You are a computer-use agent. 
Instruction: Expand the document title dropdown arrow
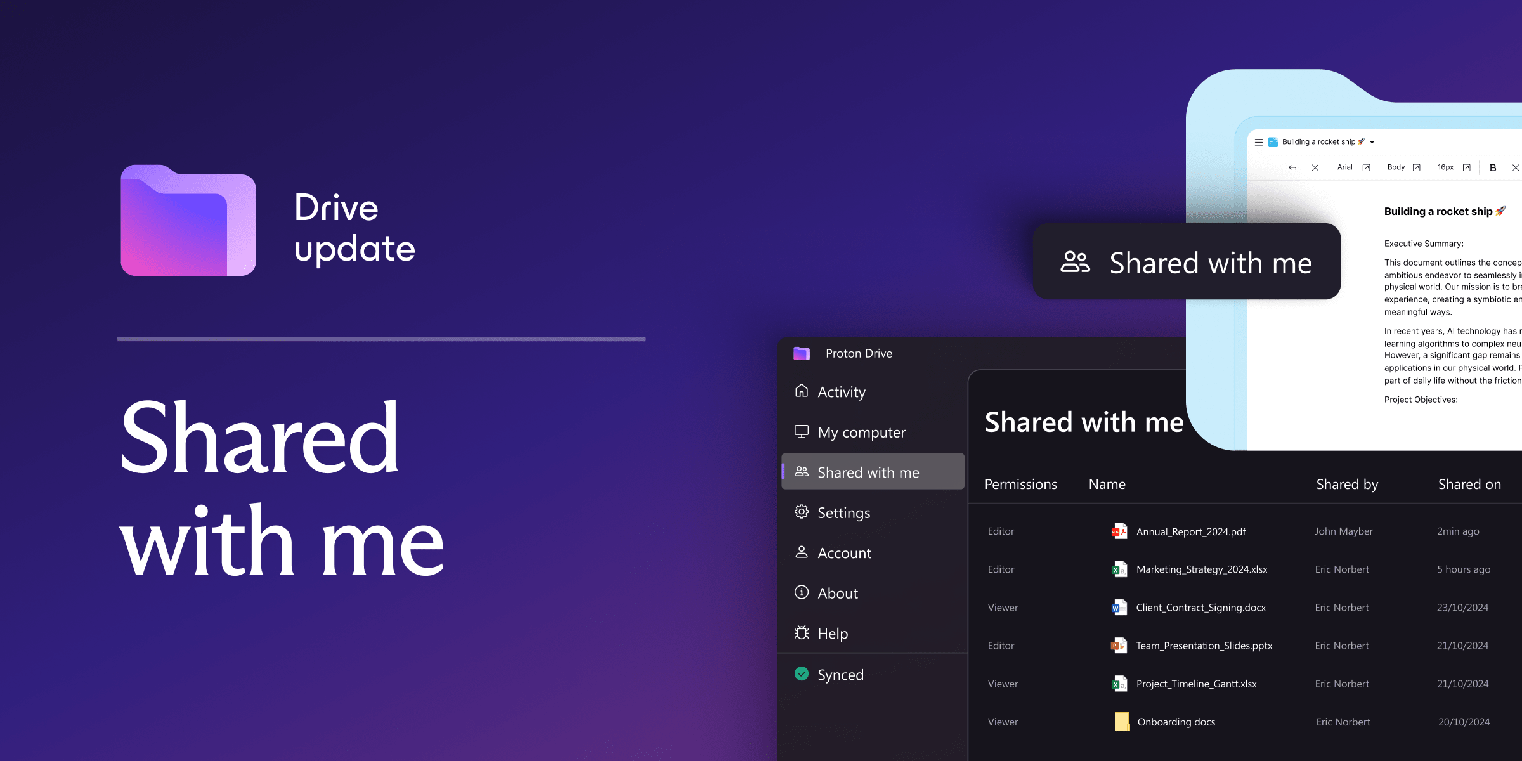point(1372,142)
